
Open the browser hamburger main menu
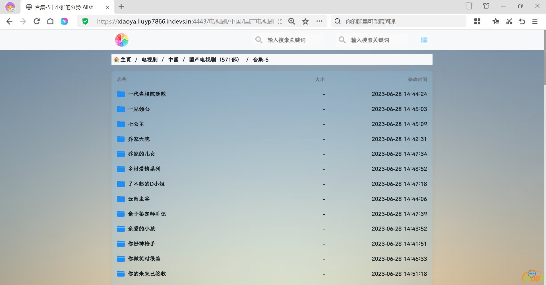[x=535, y=21]
